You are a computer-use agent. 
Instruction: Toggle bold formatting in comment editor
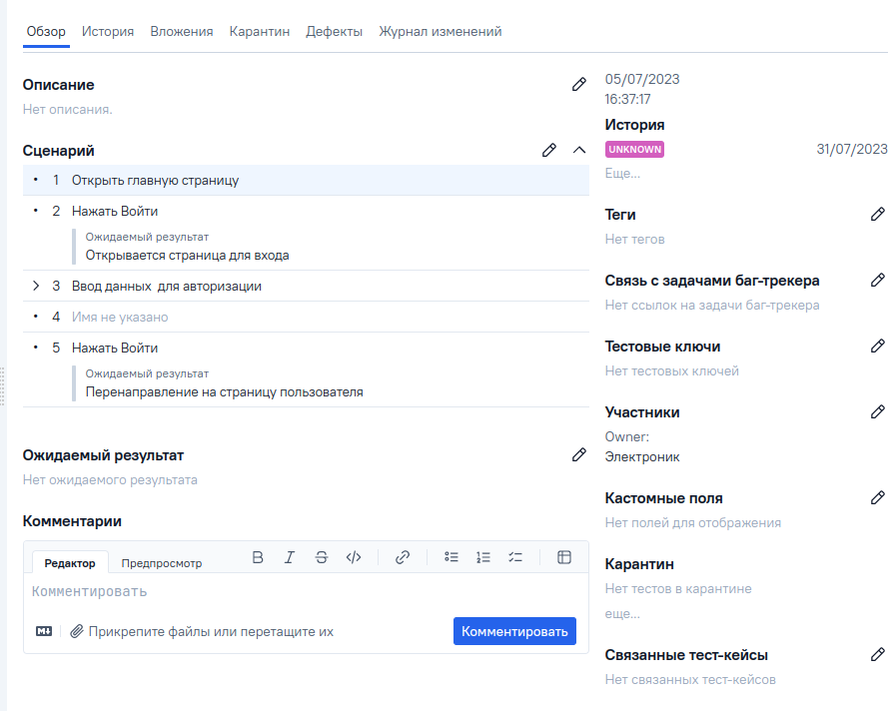[x=258, y=558]
